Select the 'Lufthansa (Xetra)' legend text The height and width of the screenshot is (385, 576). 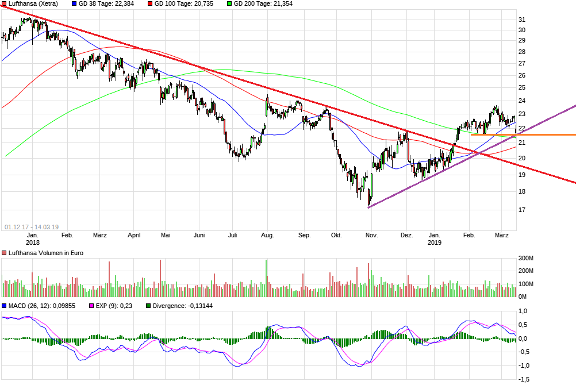33,3
